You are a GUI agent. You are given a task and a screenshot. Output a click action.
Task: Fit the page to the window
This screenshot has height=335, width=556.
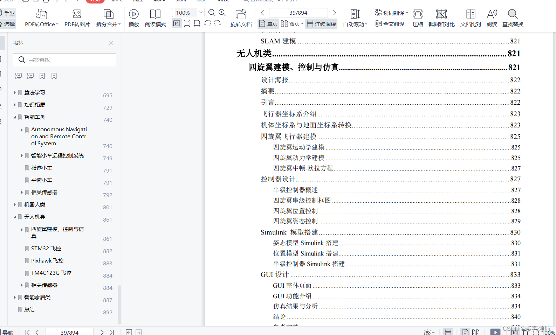187,23
